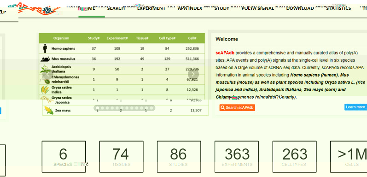Click the Mus musculus organism name
Image resolution: width=367 pixels, height=177 pixels.
[x=64, y=59]
